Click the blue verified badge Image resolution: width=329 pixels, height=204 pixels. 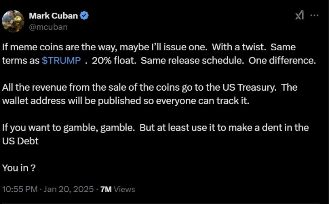coord(85,16)
